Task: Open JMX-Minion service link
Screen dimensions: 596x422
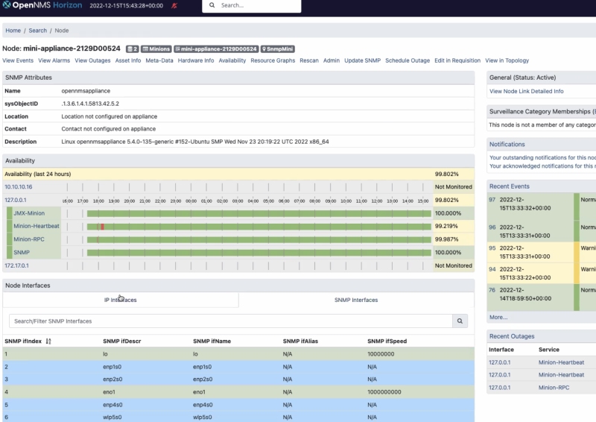Action: click(29, 213)
